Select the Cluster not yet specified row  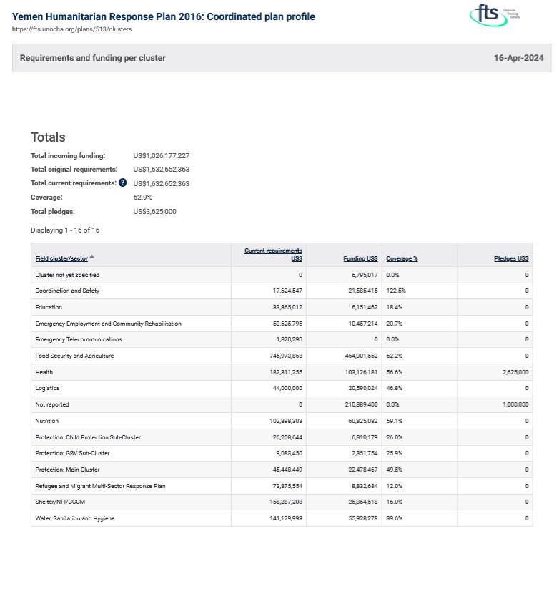282,275
